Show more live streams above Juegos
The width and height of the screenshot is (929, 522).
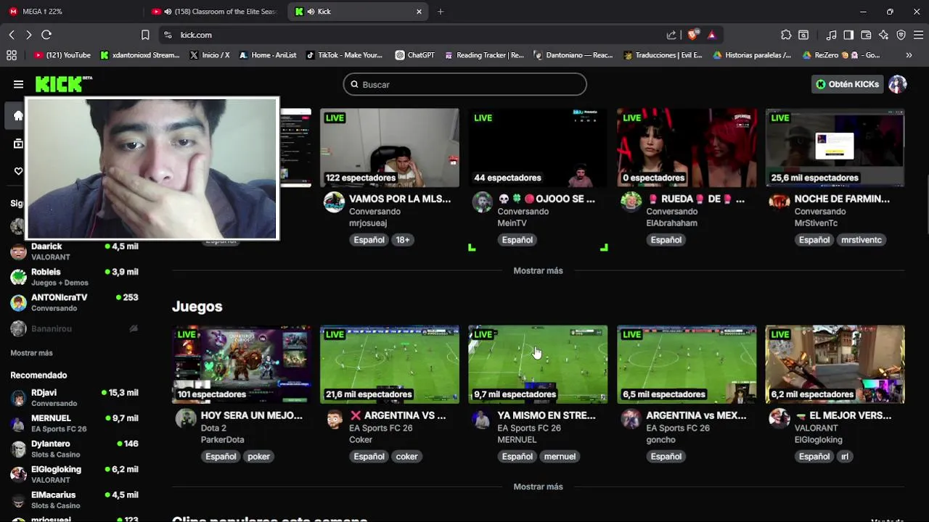(x=538, y=270)
